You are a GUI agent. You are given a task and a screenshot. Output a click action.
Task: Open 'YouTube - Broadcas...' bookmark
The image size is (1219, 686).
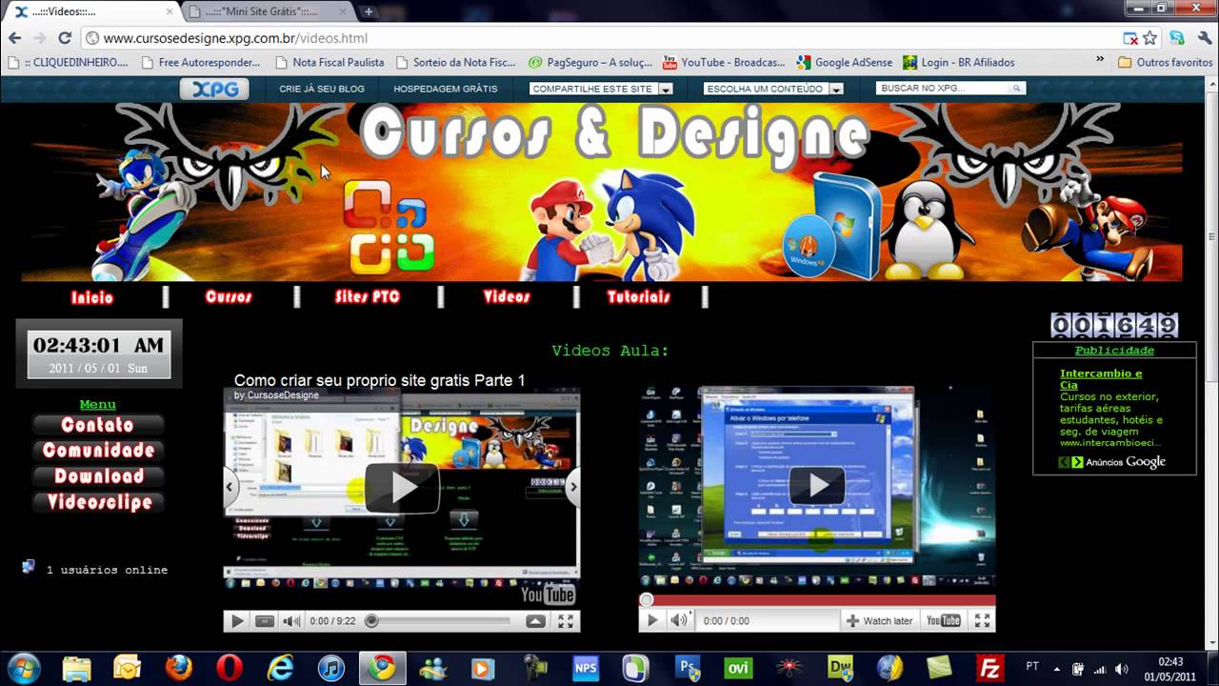724,62
